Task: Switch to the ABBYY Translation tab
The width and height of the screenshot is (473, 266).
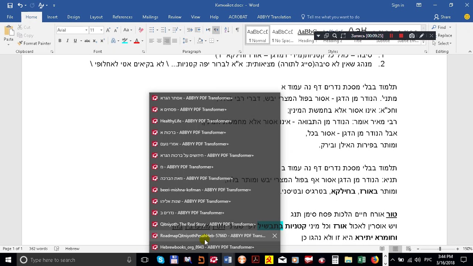Action: pyautogui.click(x=274, y=17)
